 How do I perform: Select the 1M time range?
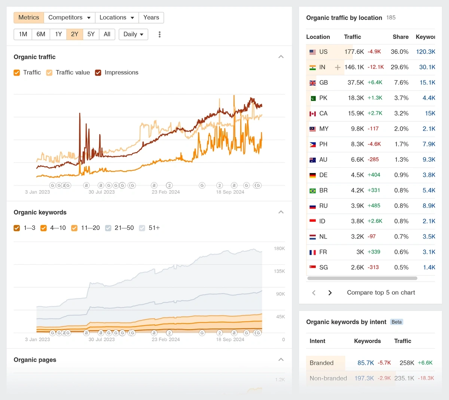[23, 34]
